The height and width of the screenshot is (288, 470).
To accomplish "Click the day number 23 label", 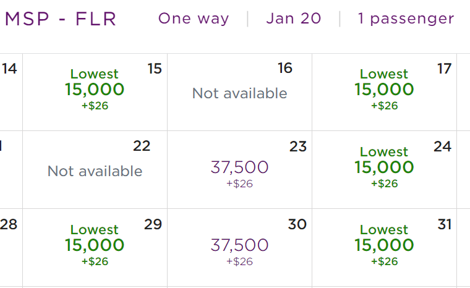I will 298,146.
